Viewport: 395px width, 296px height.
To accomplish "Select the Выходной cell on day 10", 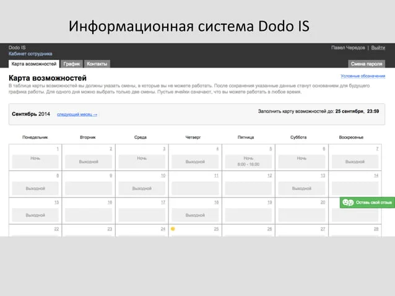I will (x=142, y=188).
